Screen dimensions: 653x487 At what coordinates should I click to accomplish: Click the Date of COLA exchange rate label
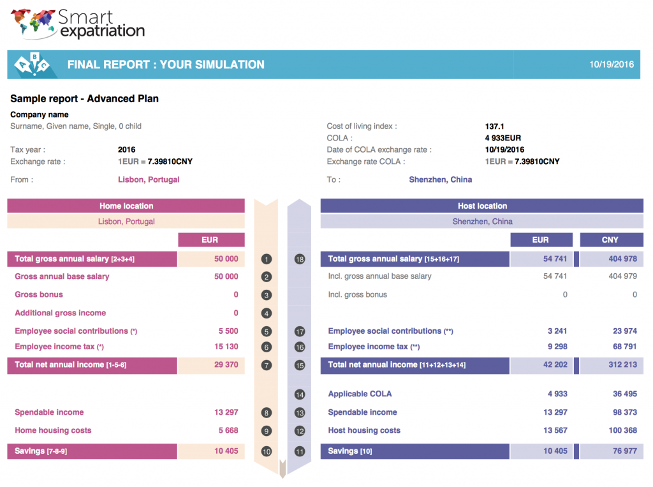tap(379, 150)
